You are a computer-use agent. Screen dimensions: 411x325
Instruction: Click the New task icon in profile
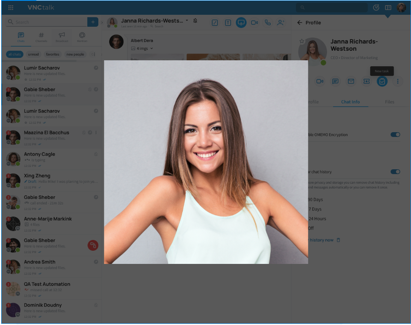[x=382, y=81]
